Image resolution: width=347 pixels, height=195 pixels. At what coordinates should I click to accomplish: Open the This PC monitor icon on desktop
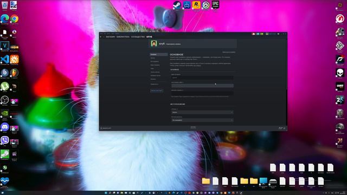tap(264, 181)
